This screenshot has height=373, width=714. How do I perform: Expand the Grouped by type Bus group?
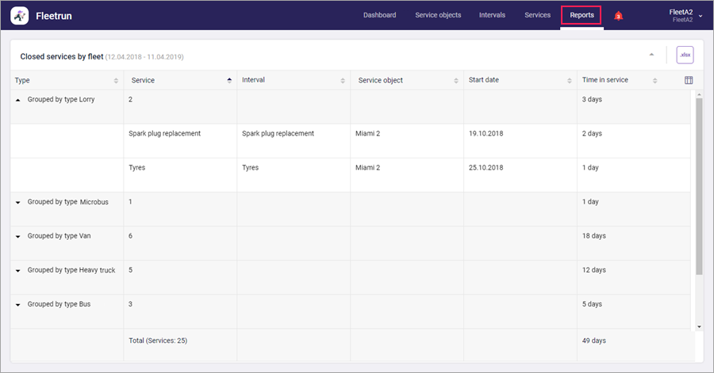click(17, 305)
